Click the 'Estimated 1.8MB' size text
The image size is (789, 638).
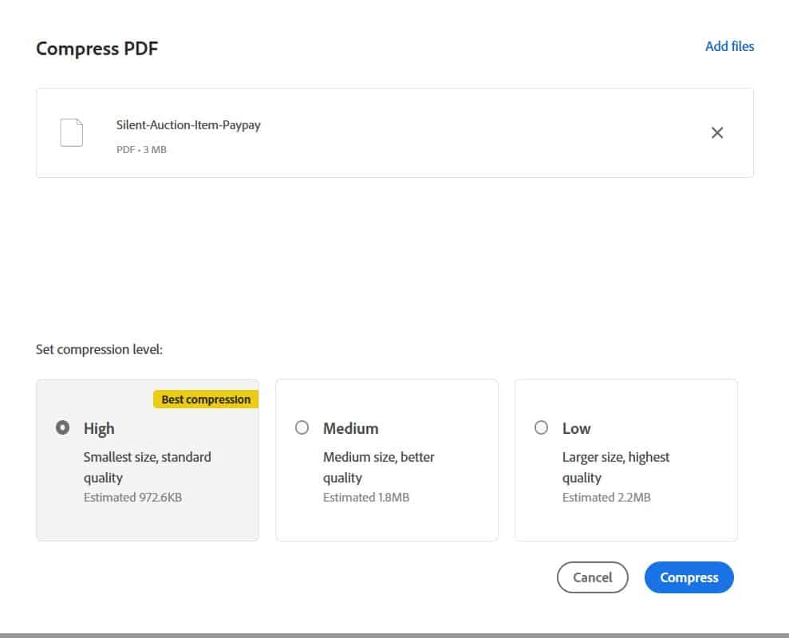(366, 498)
